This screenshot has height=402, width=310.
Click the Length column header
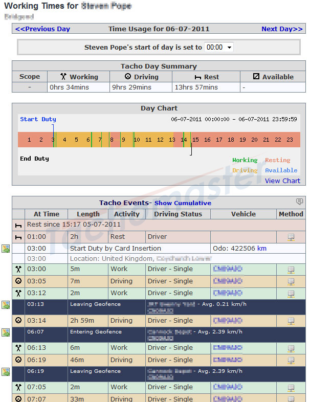[88, 214]
